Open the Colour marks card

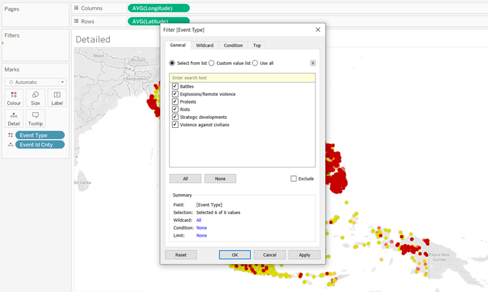coord(14,98)
